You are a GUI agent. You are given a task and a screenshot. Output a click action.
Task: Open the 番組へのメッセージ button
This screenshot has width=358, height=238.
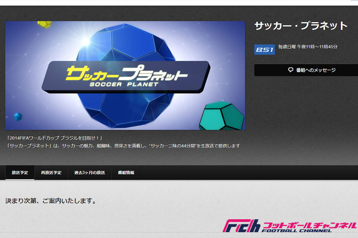click(x=306, y=70)
